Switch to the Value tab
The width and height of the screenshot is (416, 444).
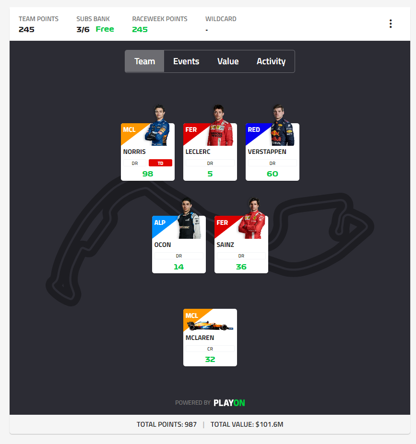coord(228,61)
